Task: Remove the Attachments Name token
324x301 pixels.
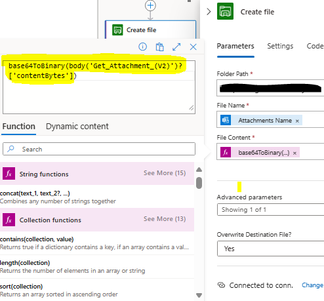Action: pyautogui.click(x=297, y=121)
